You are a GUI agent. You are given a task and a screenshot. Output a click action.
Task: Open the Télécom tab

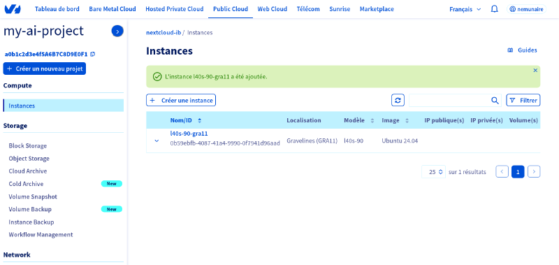pos(308,9)
